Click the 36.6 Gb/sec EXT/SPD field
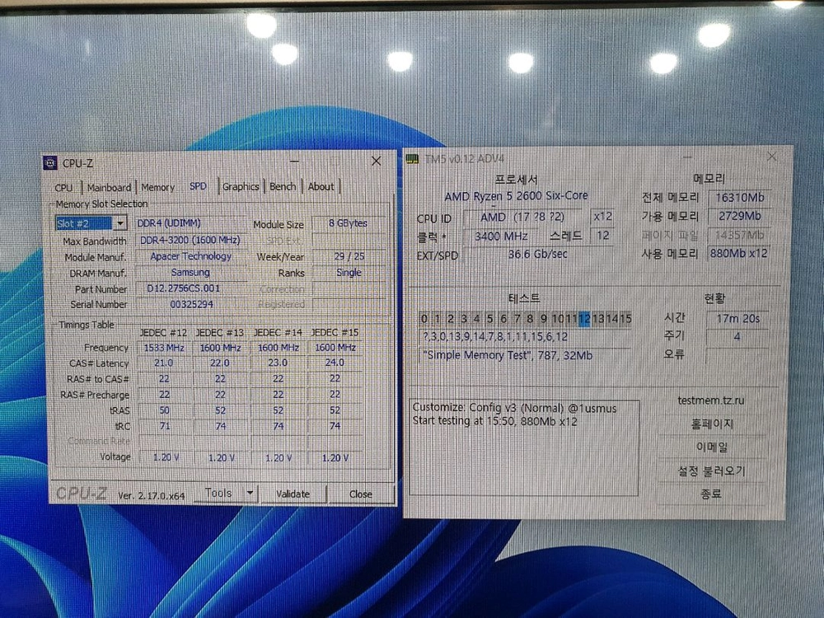Viewport: 824px width, 618px height. [538, 255]
